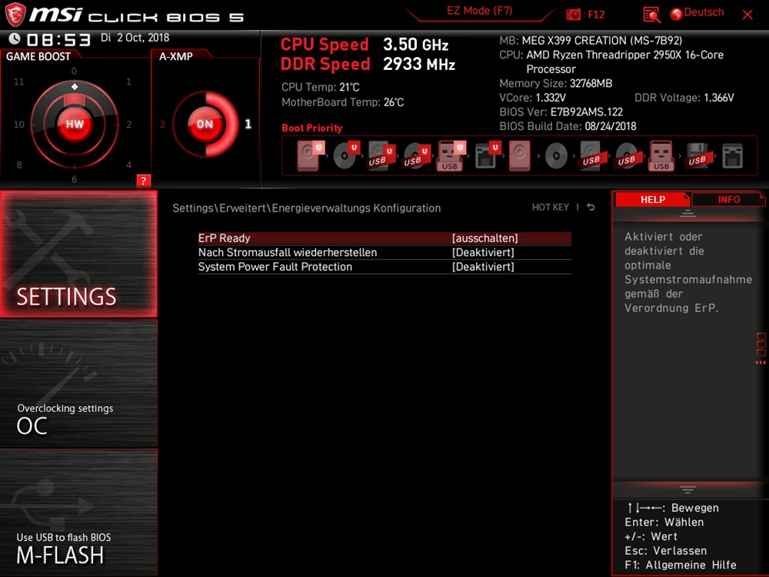Switch to EZ Mode (F7)
This screenshot has height=577, width=769.
coord(480,11)
